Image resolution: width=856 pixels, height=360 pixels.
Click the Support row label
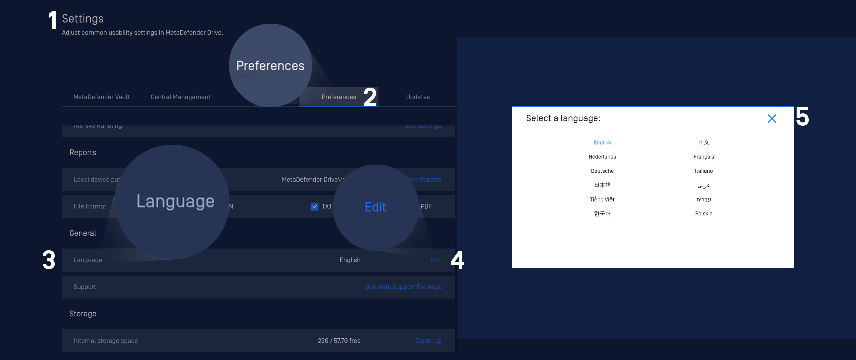pos(85,287)
